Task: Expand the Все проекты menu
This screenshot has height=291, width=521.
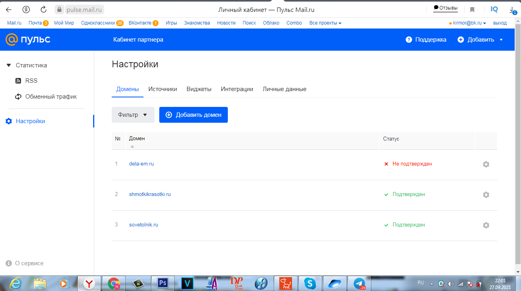Action: pyautogui.click(x=325, y=23)
